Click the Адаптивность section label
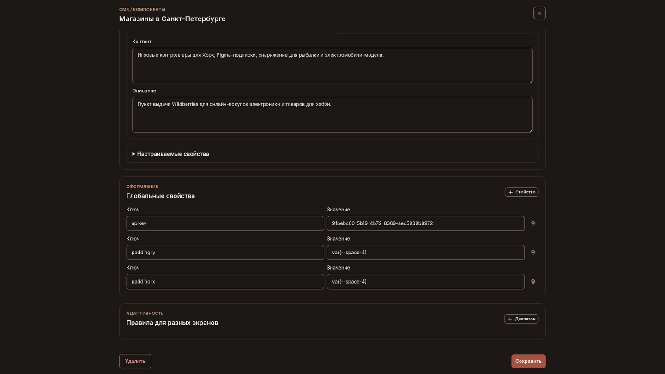Viewport: 665px width, 374px height. click(x=145, y=314)
